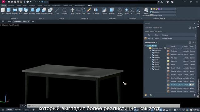
Task: Click the Plot printer icon in quick access toolbar
Action: (27, 2)
